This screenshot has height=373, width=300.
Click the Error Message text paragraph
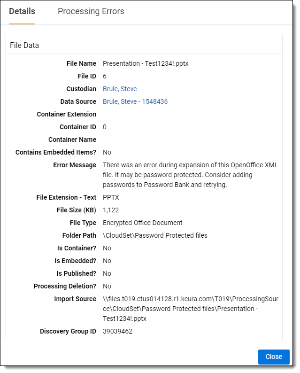click(190, 175)
